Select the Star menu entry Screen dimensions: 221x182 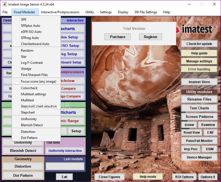36,57
